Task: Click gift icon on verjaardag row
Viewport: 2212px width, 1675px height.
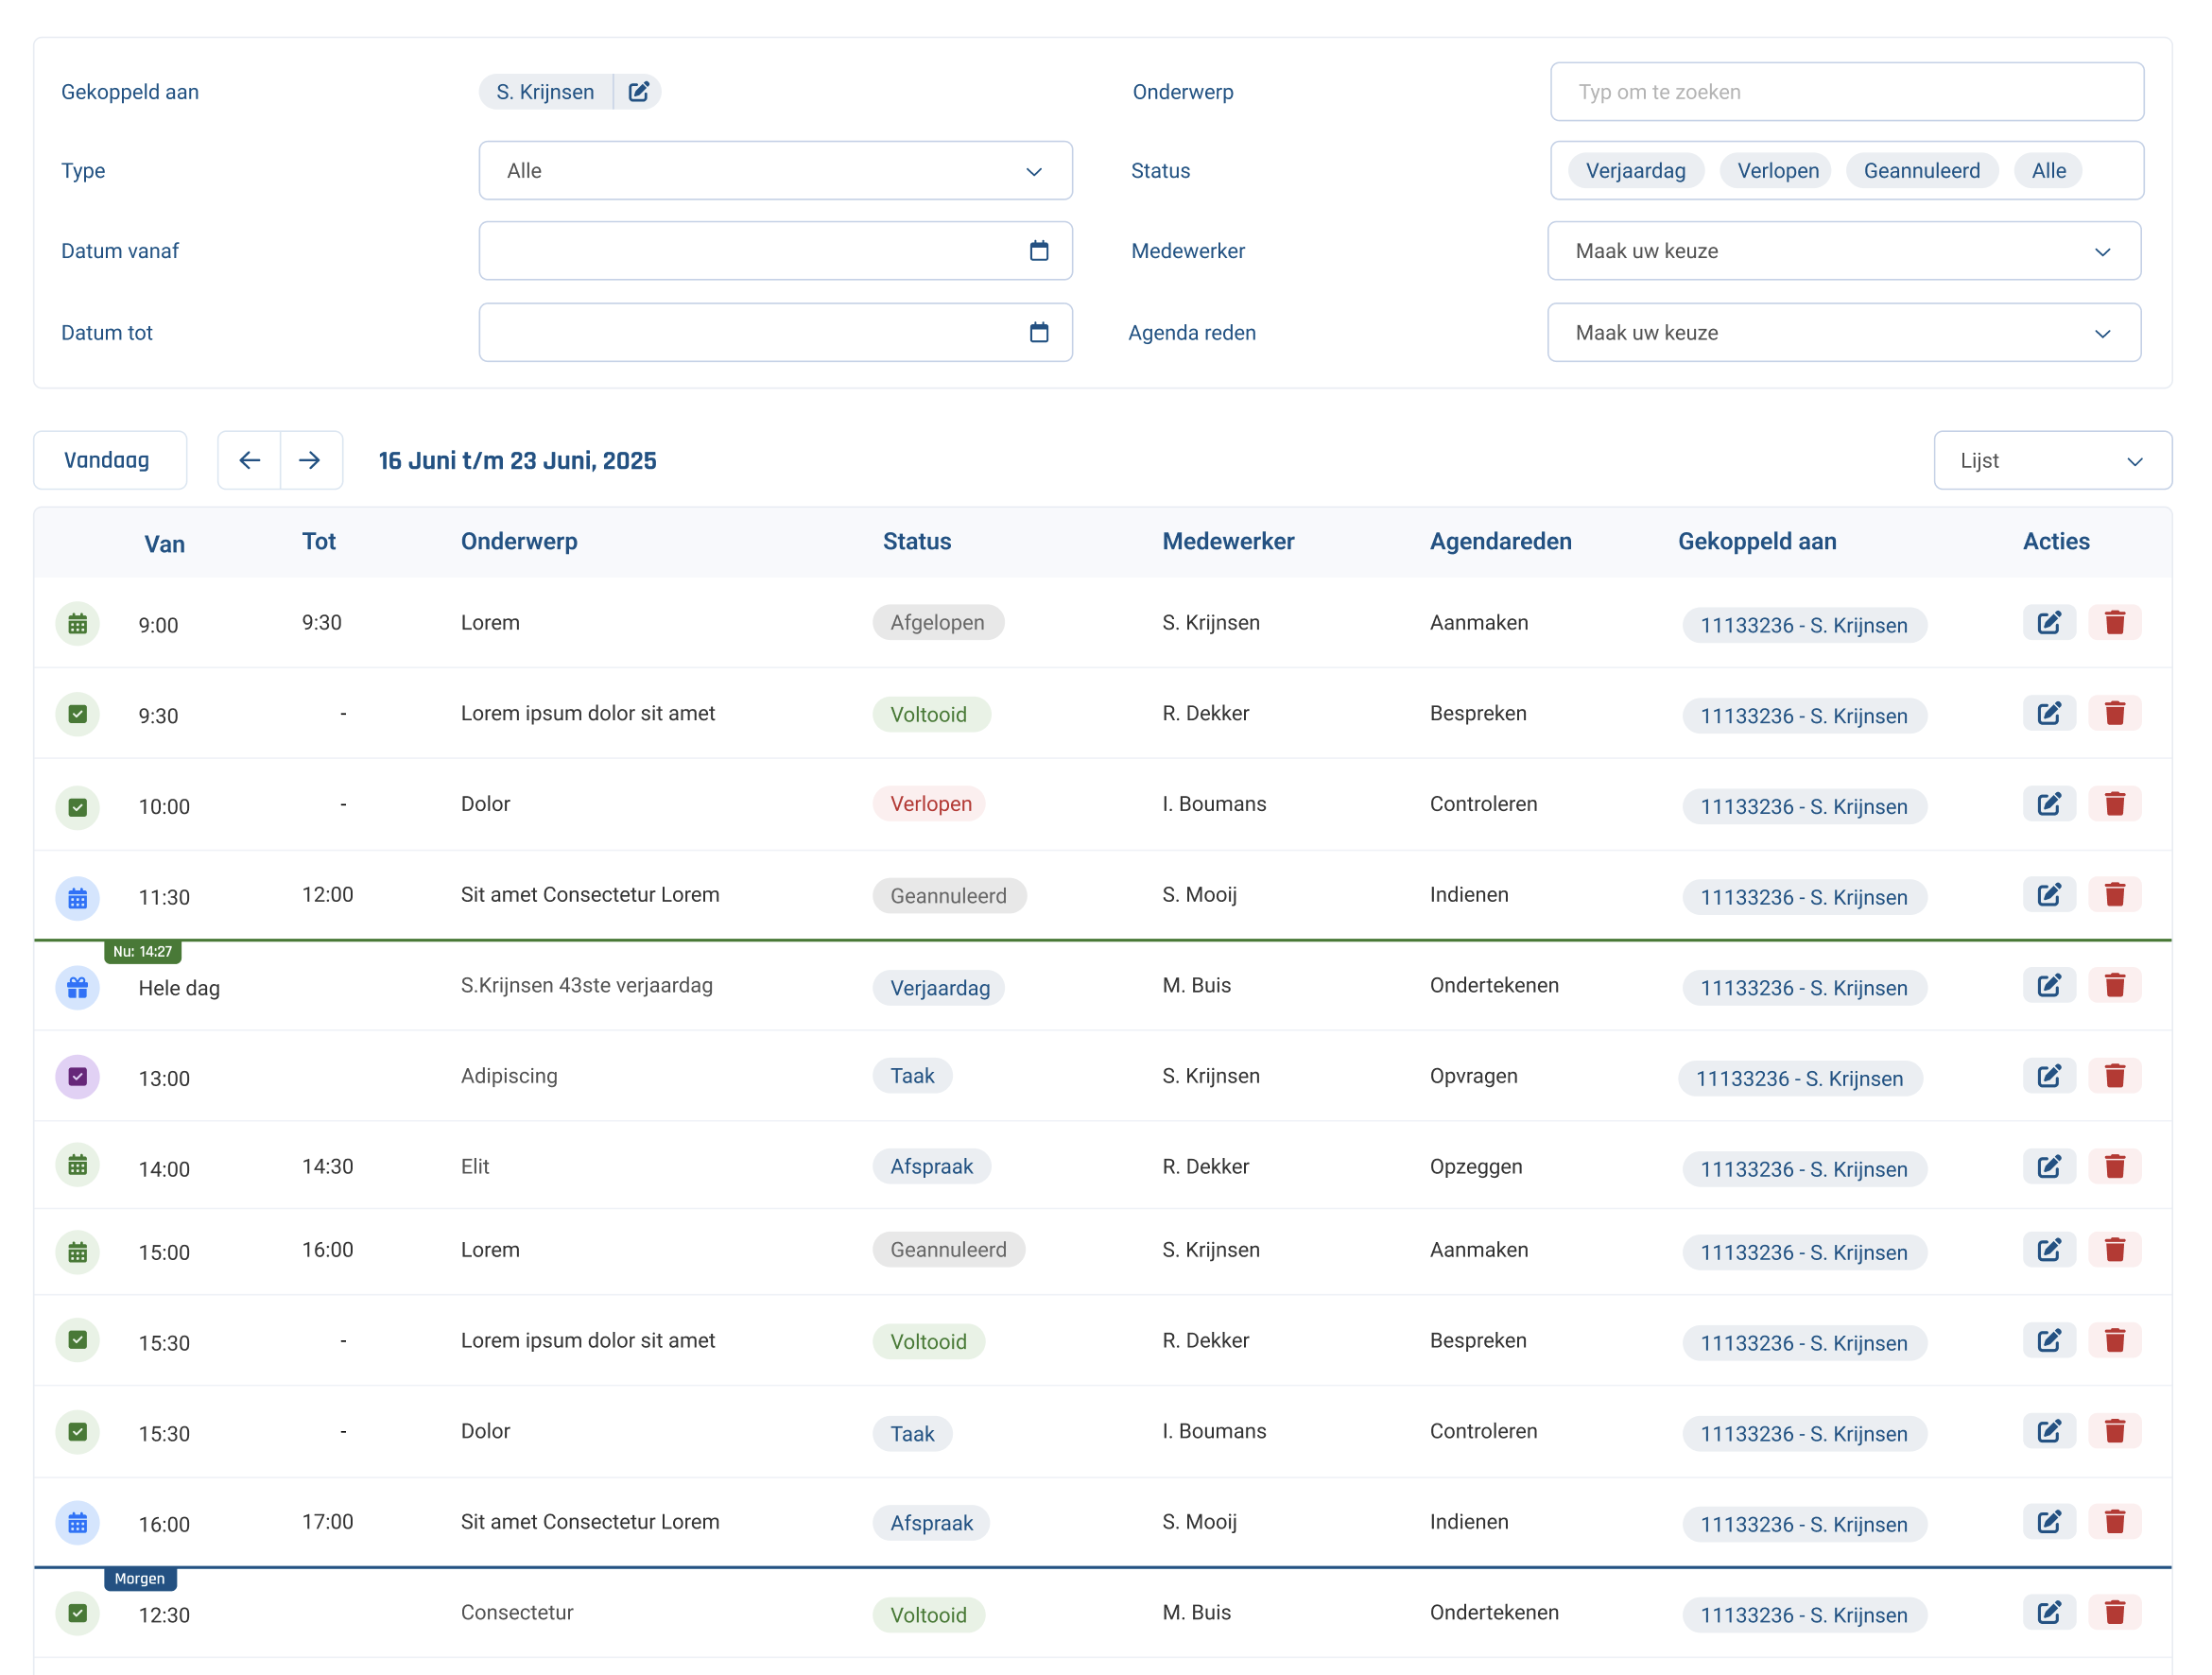Action: tap(77, 988)
